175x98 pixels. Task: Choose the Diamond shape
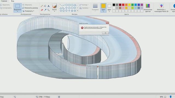click(x=66, y=8)
